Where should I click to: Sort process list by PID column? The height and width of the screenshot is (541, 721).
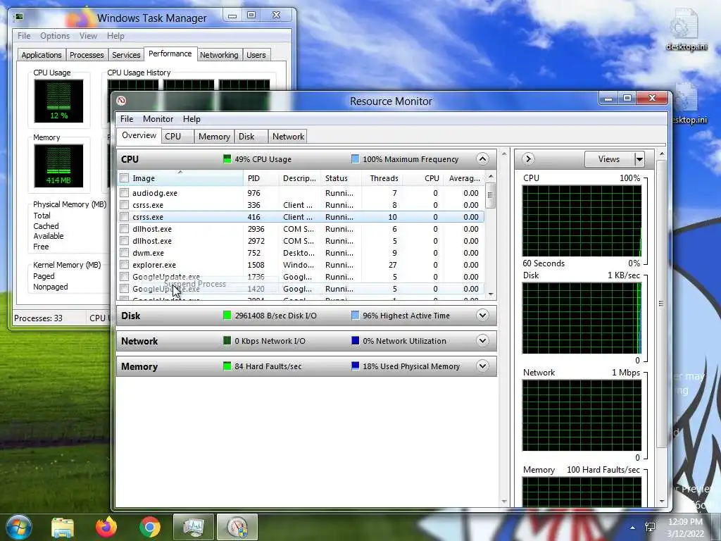click(x=261, y=178)
